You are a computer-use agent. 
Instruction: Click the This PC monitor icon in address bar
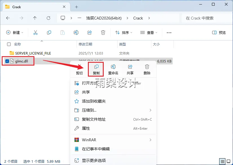point(63,18)
